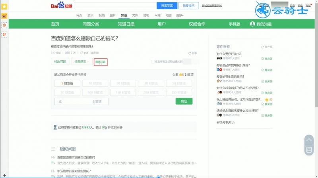
Task: Click 我来答 for 为什么要好好读书
Action: coord(267,59)
